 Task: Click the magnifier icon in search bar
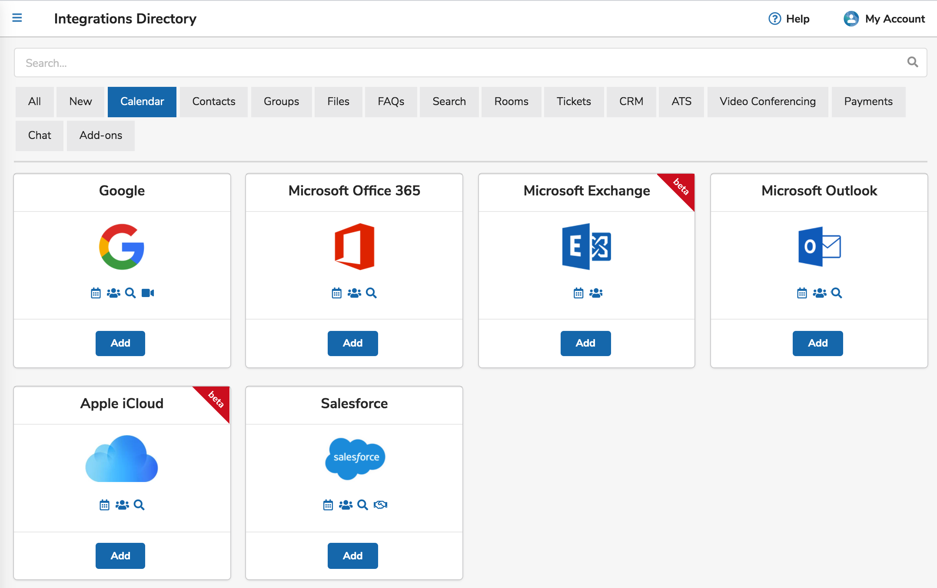(x=913, y=62)
